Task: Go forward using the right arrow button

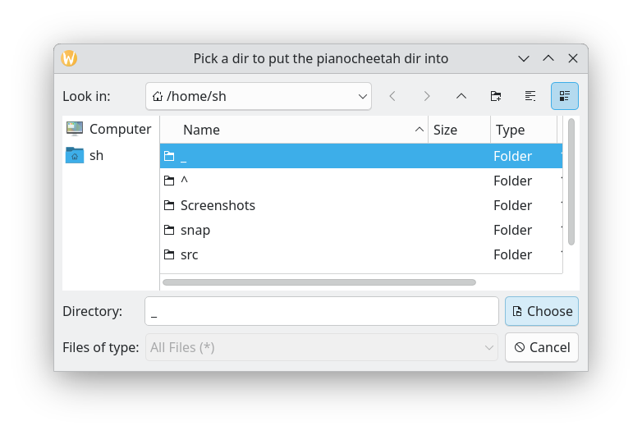Action: pos(427,96)
